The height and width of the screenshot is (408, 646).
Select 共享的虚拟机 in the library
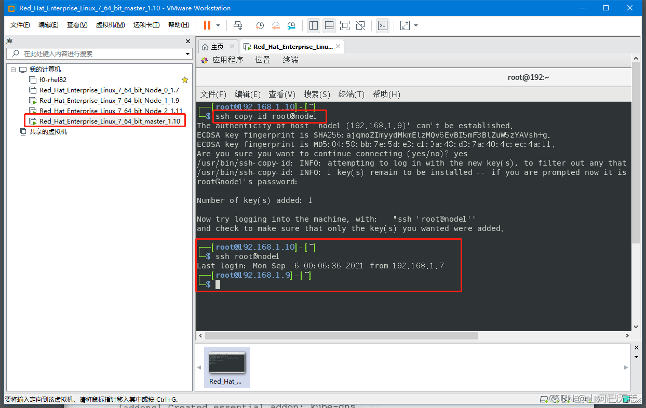pos(48,132)
